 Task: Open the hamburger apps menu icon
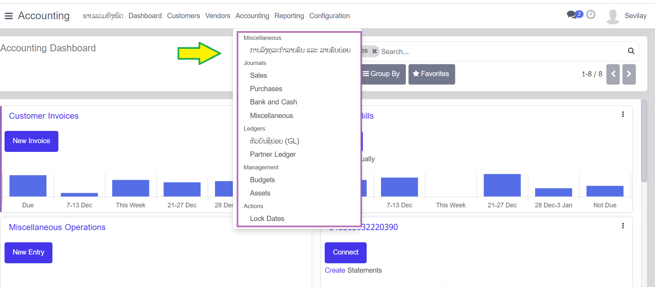point(9,16)
